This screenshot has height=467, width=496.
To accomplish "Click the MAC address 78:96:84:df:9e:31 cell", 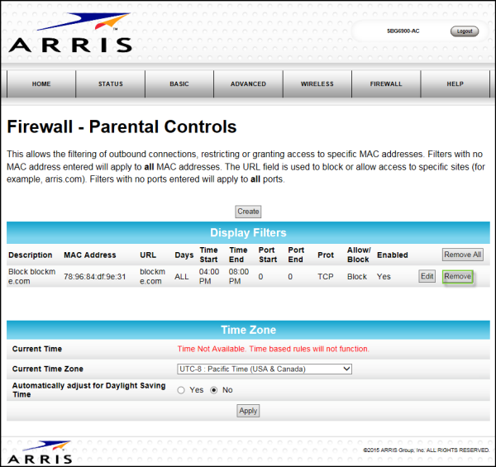I will tap(95, 276).
